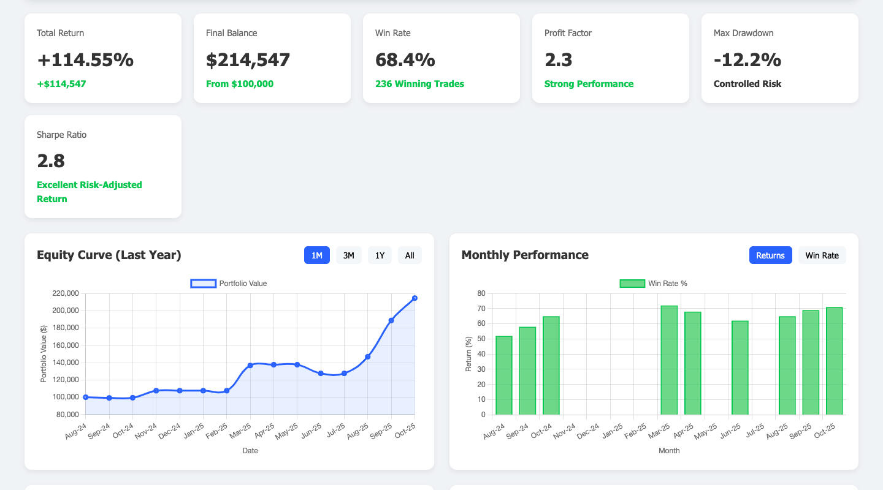Toggle Win Rate % legend item

tap(632, 284)
